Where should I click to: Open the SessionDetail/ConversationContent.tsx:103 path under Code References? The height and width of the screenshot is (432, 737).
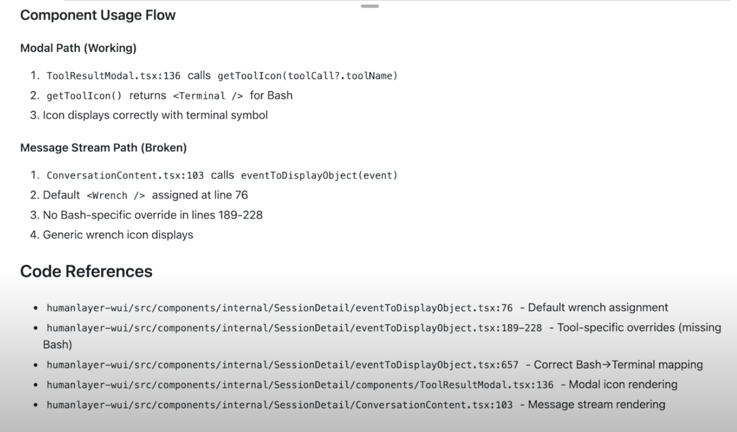click(280, 405)
